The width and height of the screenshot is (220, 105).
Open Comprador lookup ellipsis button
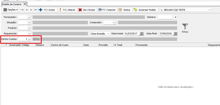pos(114,23)
